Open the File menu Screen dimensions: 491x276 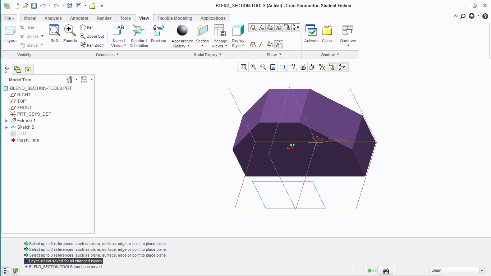pyautogui.click(x=9, y=18)
